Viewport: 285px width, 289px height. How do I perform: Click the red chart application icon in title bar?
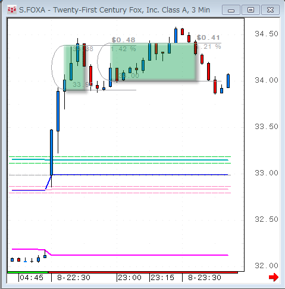click(x=12, y=10)
